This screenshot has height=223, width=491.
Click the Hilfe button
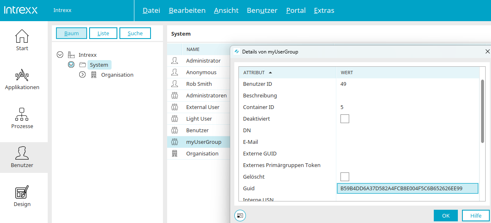pos(476,216)
